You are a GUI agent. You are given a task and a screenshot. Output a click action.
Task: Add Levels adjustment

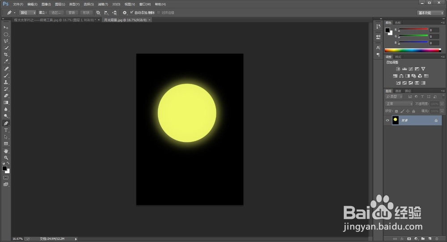pos(404,69)
